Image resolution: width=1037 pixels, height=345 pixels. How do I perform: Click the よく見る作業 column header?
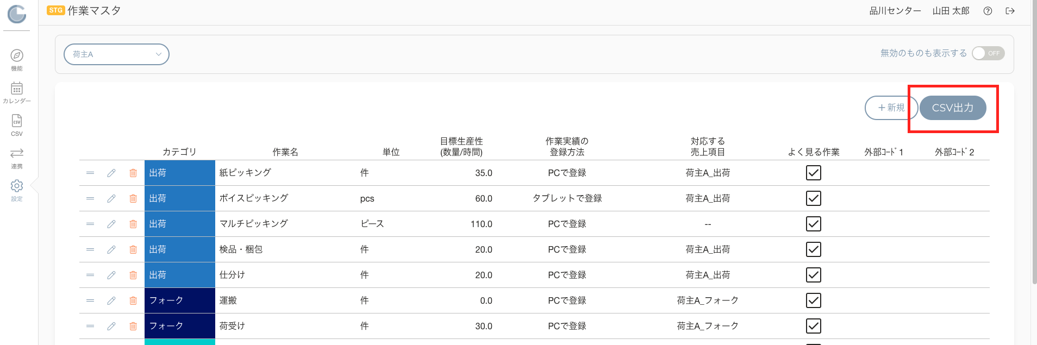pos(814,152)
